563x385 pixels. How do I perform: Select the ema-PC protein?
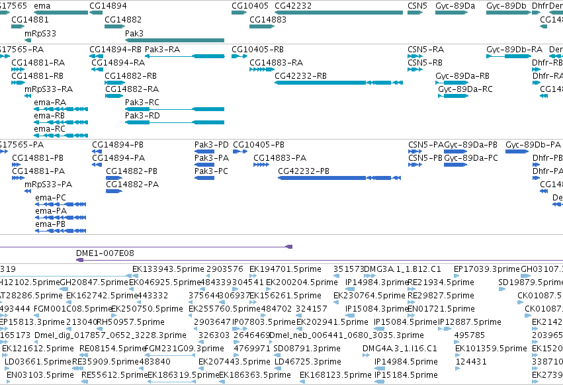(61, 204)
